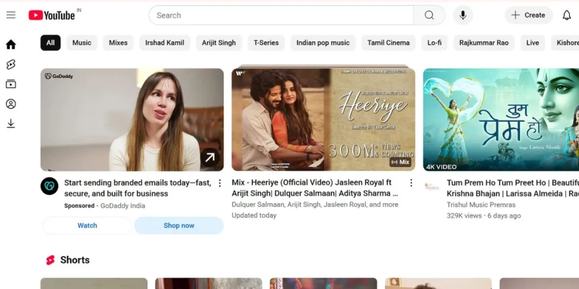Image resolution: width=579 pixels, height=289 pixels.
Task: Click the Watch button on ad
Action: pos(87,226)
